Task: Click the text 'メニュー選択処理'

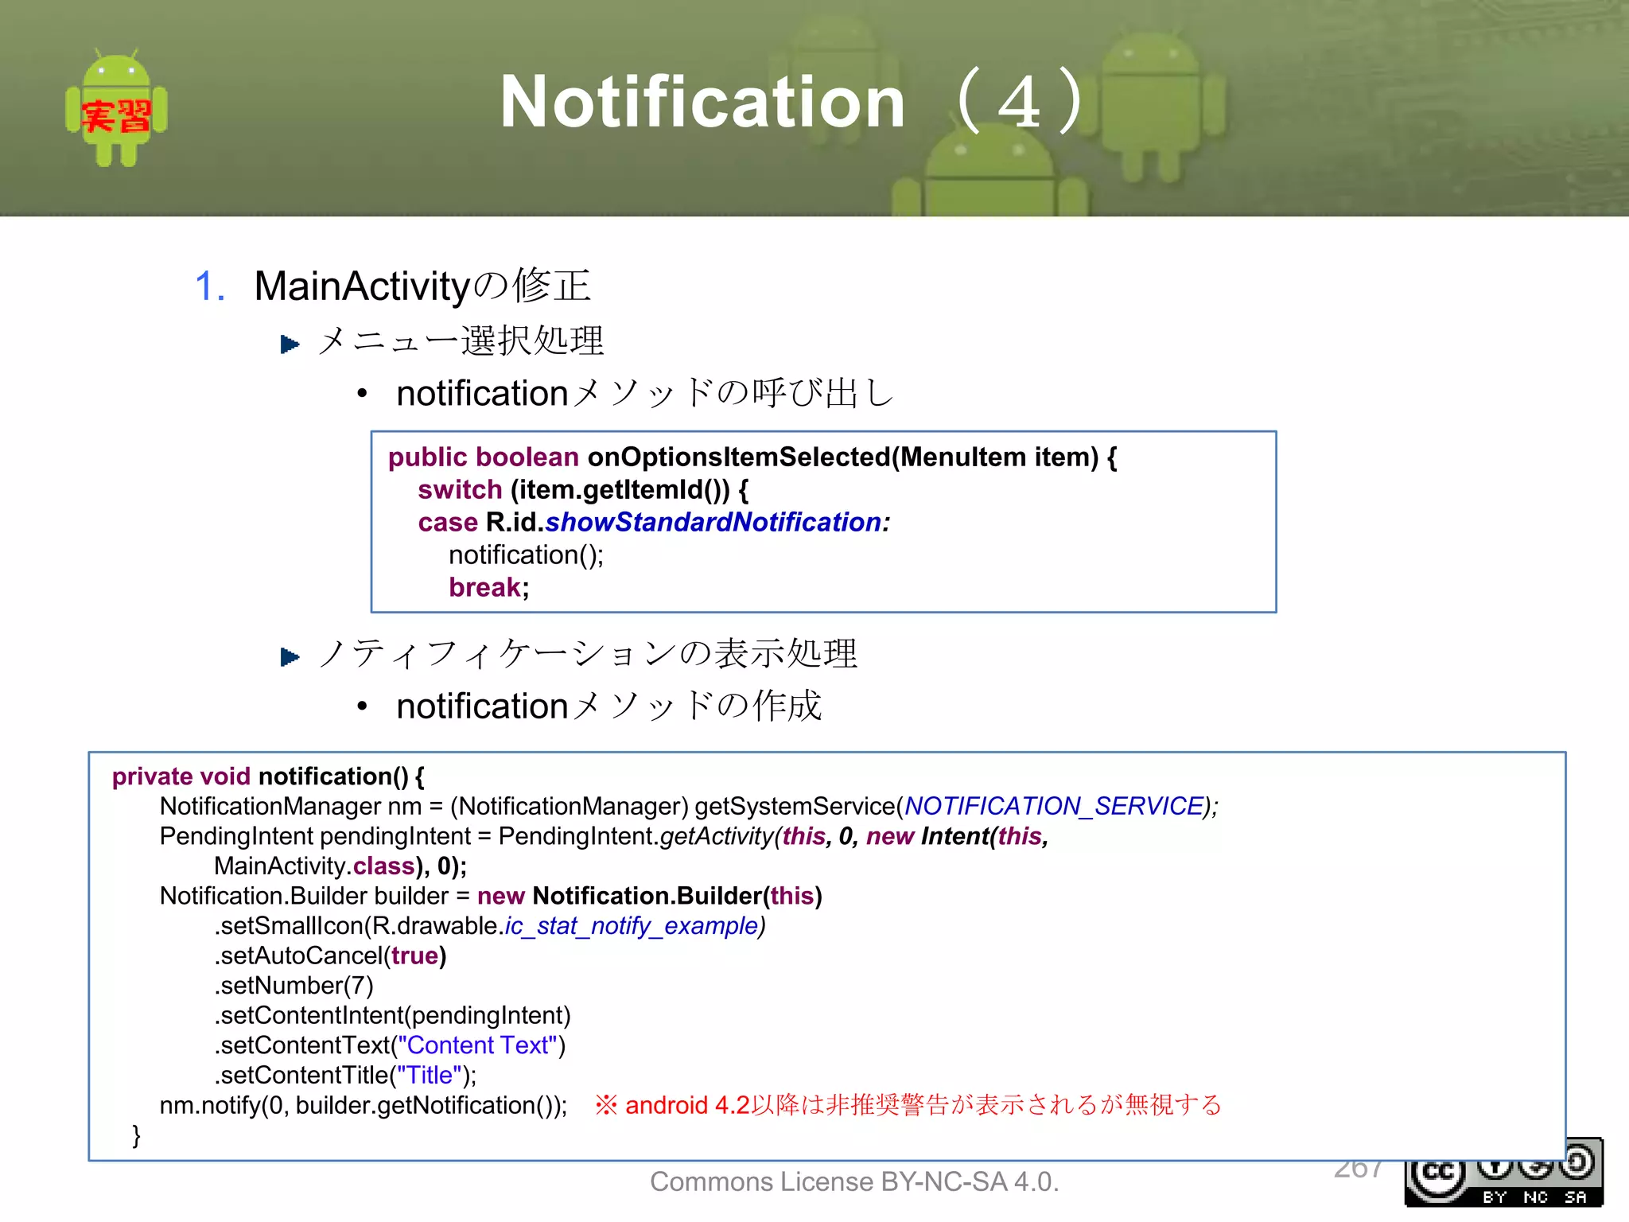Action: [461, 341]
